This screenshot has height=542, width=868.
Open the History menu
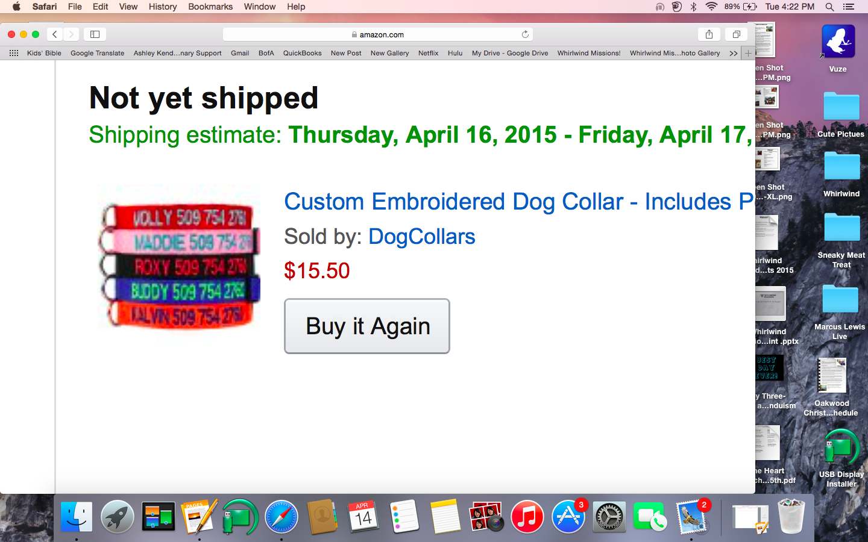[x=163, y=7]
